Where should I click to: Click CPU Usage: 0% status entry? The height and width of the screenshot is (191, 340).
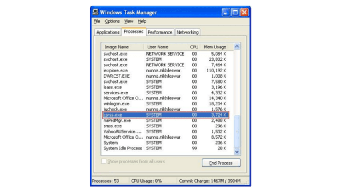coord(146,181)
